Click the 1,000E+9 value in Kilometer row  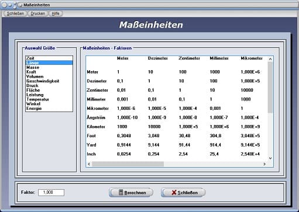pos(250,127)
